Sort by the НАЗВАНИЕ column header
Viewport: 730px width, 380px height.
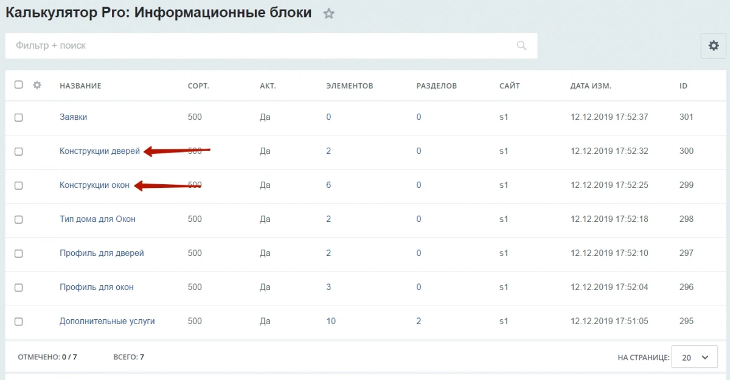pyautogui.click(x=80, y=86)
